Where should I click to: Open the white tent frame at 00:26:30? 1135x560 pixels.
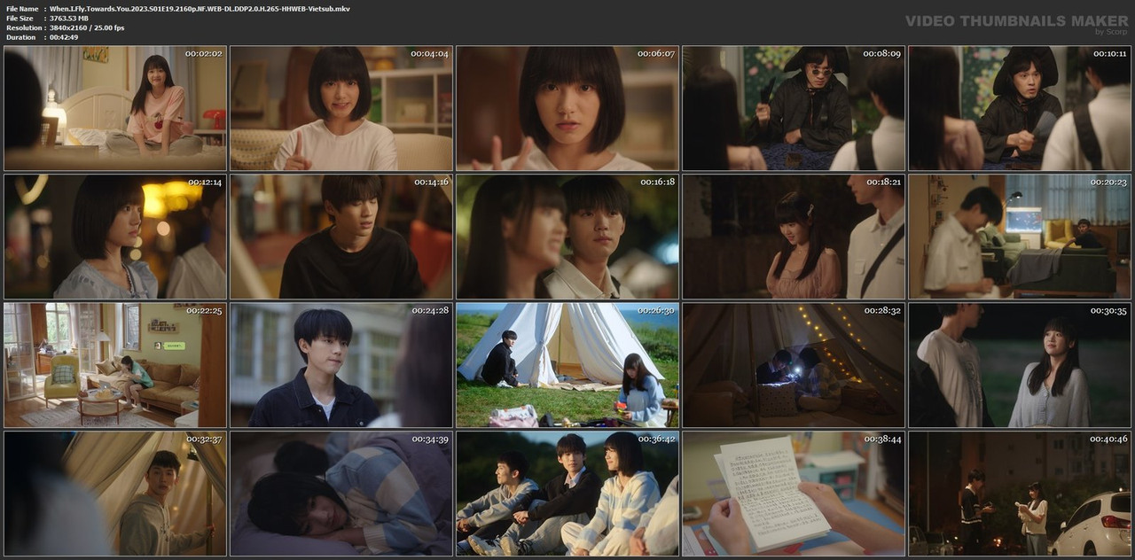click(567, 365)
